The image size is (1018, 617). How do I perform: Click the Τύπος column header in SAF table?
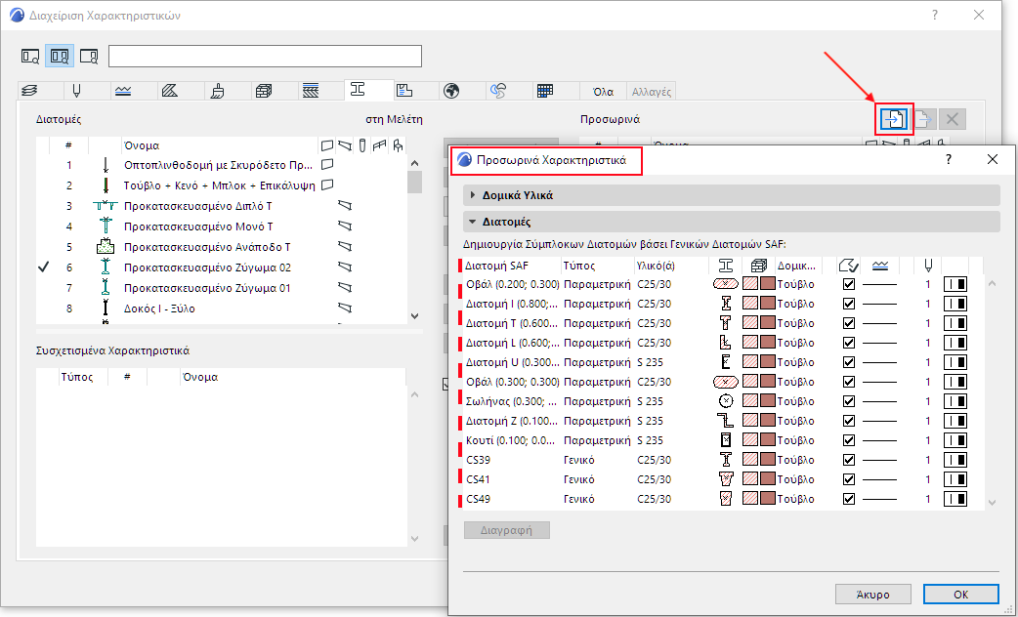598,266
